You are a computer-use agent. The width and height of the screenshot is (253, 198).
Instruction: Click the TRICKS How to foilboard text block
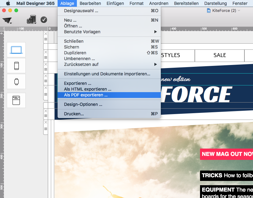[227, 175]
